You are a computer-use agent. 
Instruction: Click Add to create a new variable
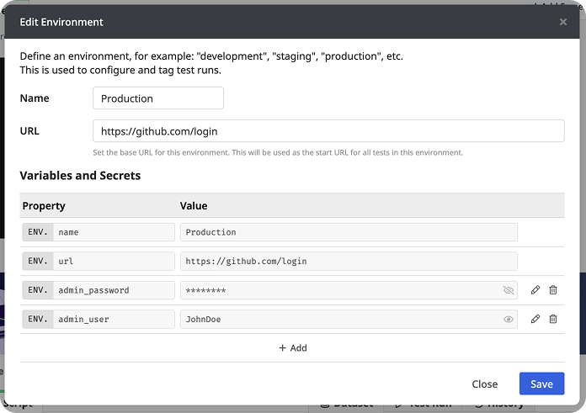(292, 347)
